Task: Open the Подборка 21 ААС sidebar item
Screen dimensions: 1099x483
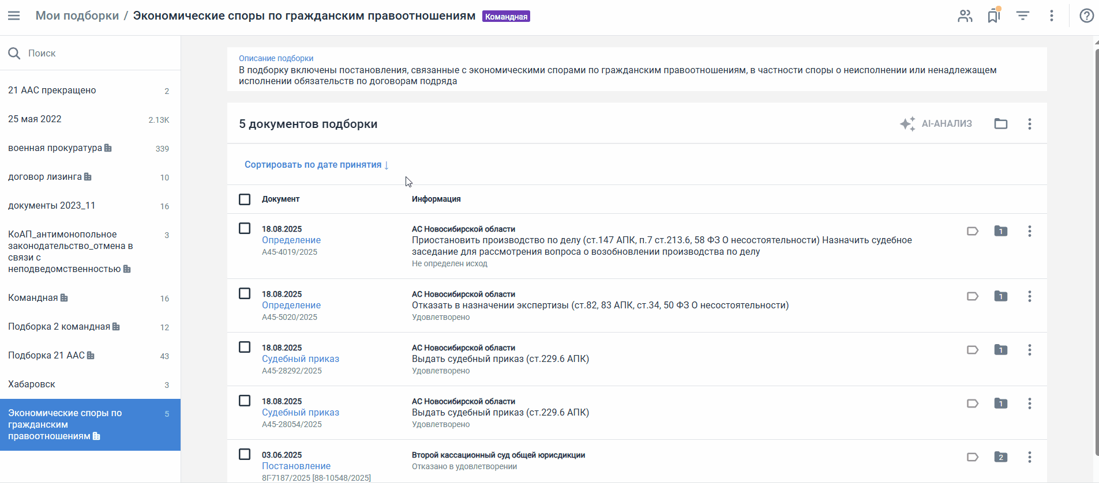Action: coord(46,356)
